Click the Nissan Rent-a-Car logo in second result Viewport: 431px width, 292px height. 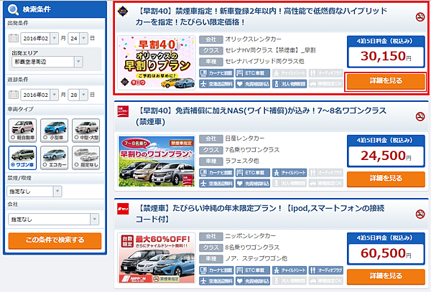[123, 111]
